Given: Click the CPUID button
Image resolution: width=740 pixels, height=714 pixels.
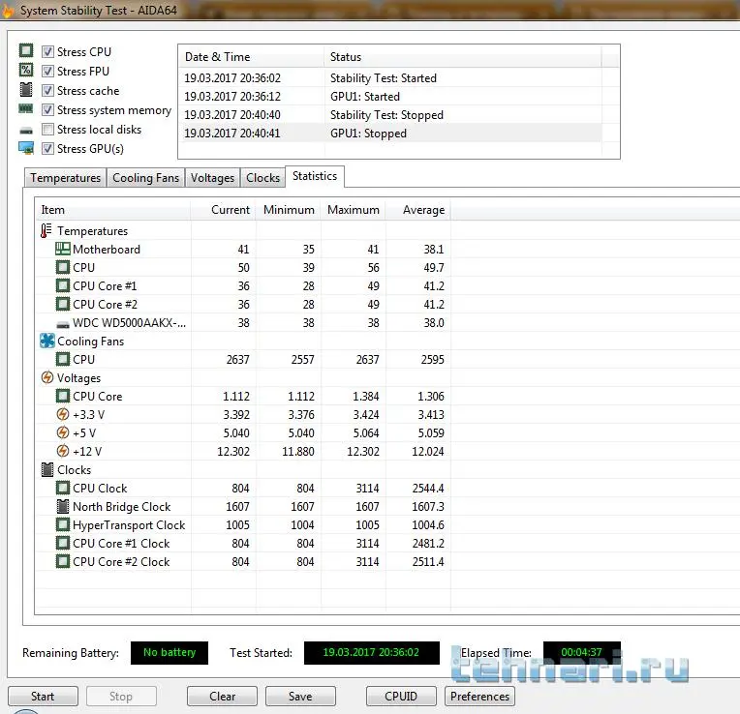Looking at the screenshot, I should pyautogui.click(x=401, y=697).
